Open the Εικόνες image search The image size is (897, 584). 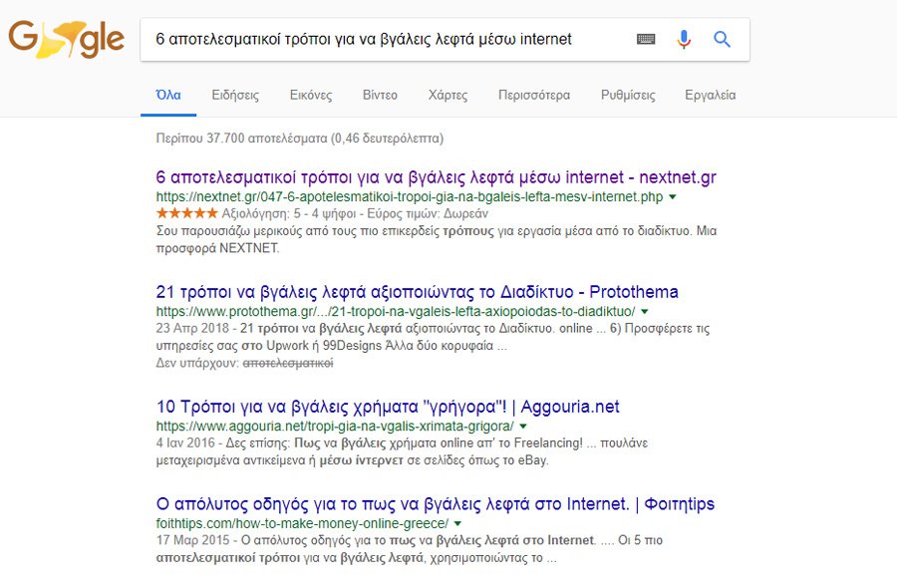(311, 95)
